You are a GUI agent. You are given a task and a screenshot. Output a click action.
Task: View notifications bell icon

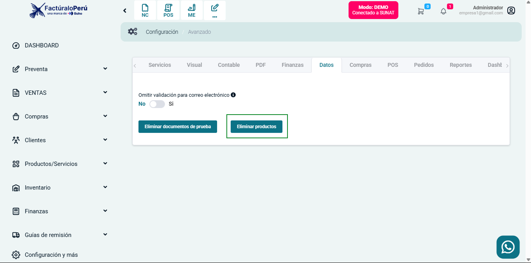coord(443,11)
